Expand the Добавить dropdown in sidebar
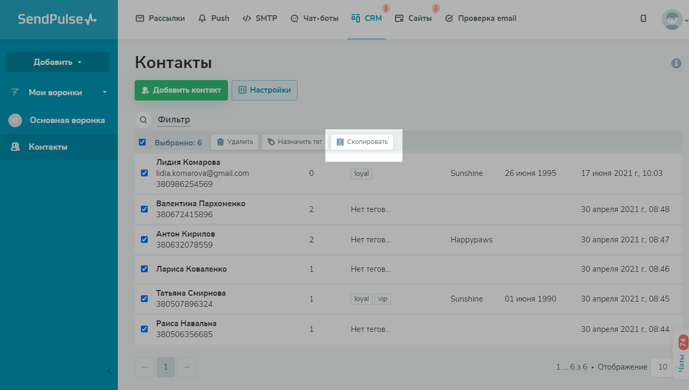689x390 pixels. (x=58, y=62)
